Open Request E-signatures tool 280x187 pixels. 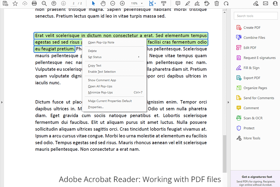(x=256, y=58)
